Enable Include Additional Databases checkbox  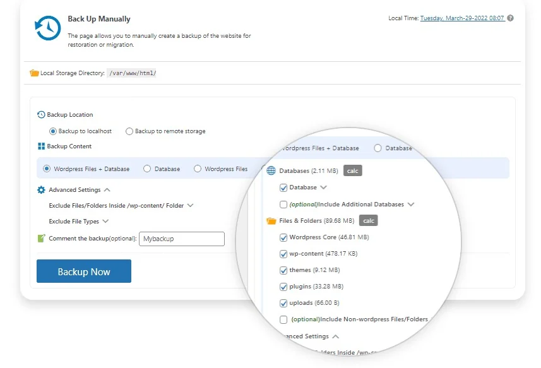coord(283,205)
